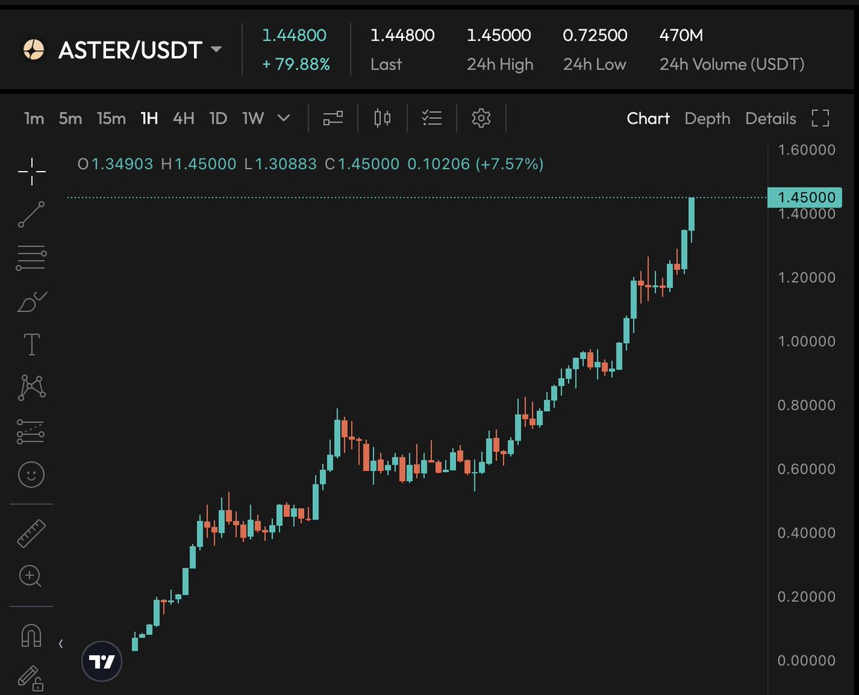Click the 0.80000 price axis label
This screenshot has height=695, width=859.
point(806,405)
